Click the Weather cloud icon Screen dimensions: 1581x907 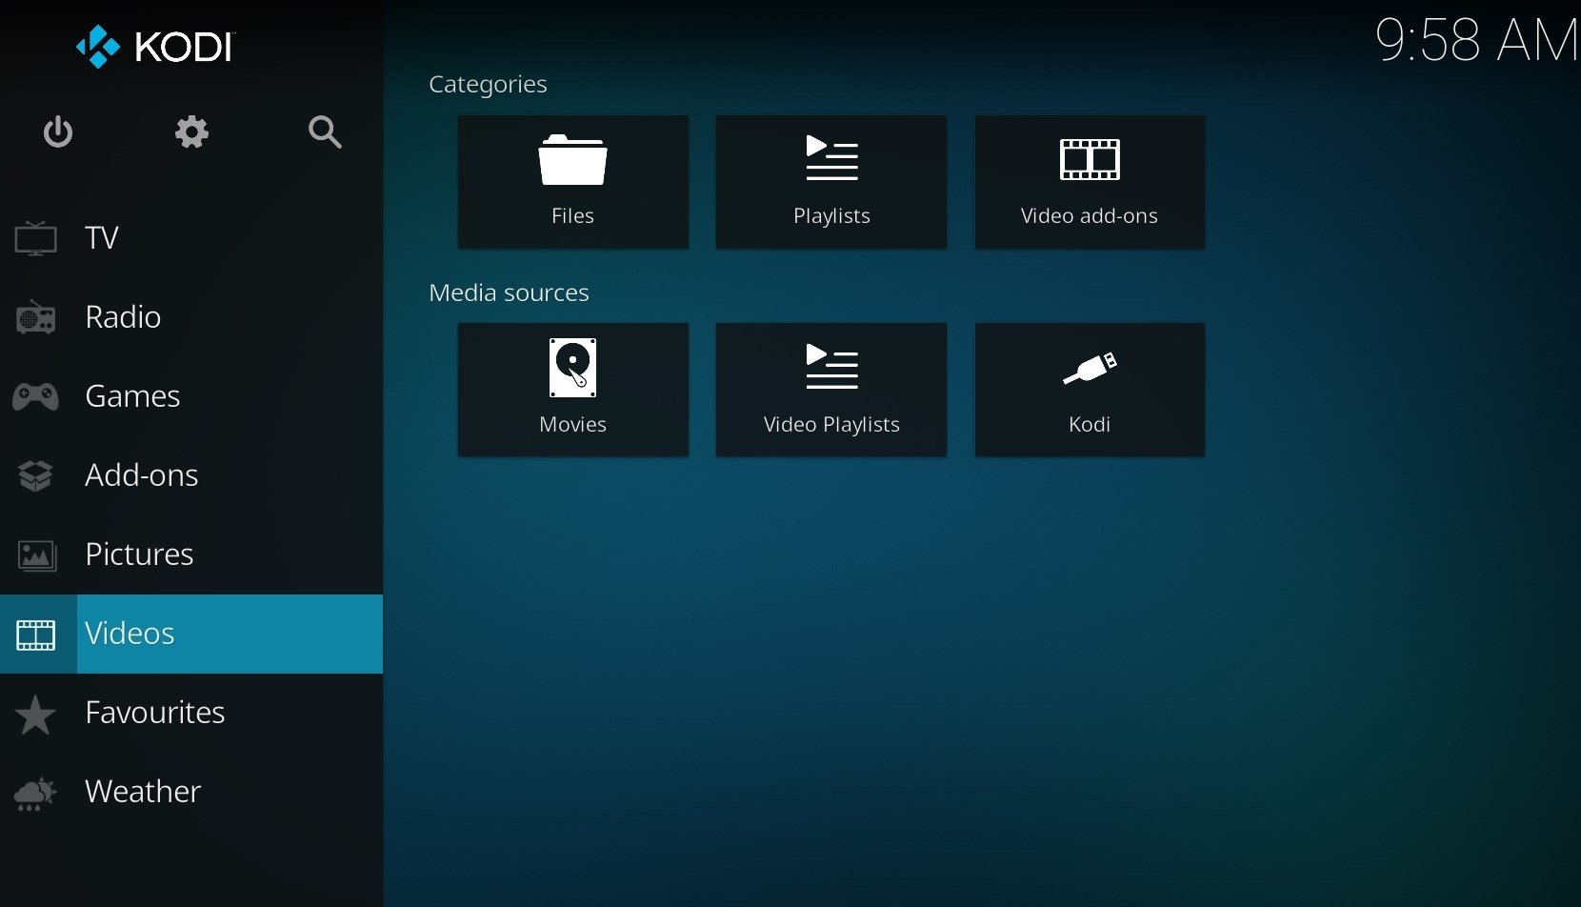click(x=35, y=793)
